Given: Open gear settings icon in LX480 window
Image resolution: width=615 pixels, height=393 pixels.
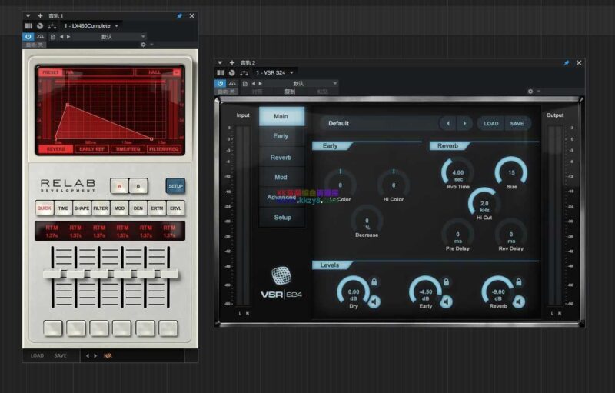Looking at the screenshot, I should click(x=143, y=45).
